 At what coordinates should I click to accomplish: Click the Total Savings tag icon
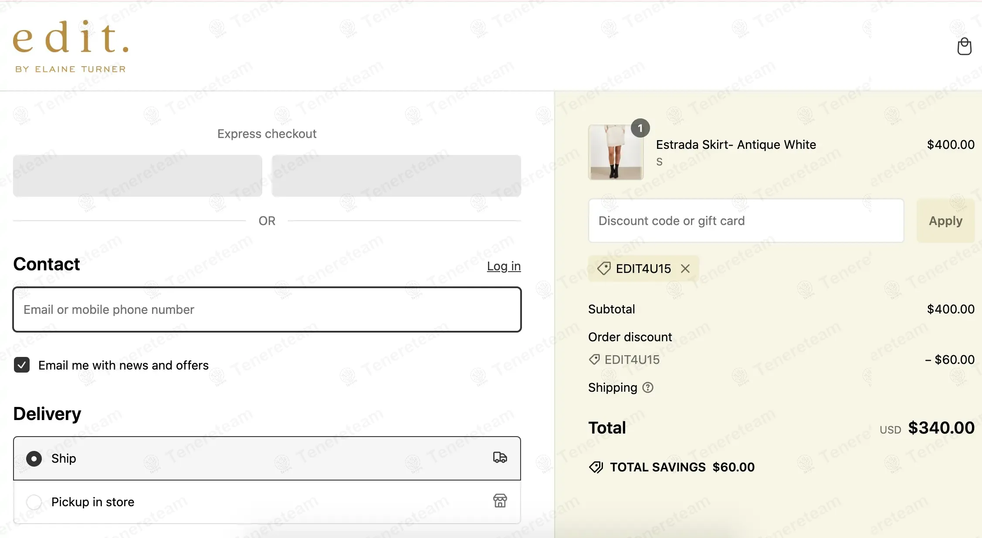click(x=596, y=467)
